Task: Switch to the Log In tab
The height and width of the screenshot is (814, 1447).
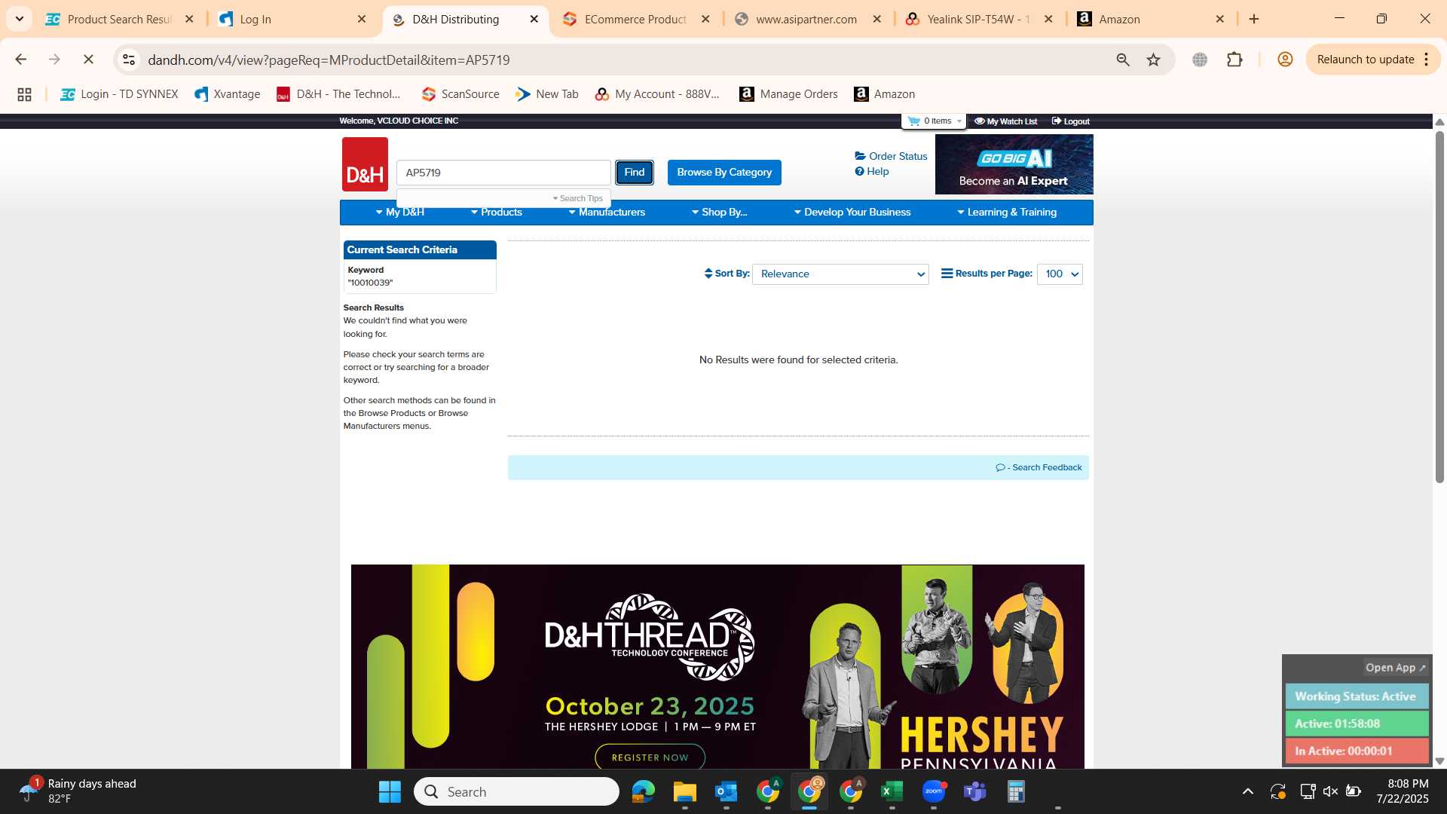Action: (292, 20)
